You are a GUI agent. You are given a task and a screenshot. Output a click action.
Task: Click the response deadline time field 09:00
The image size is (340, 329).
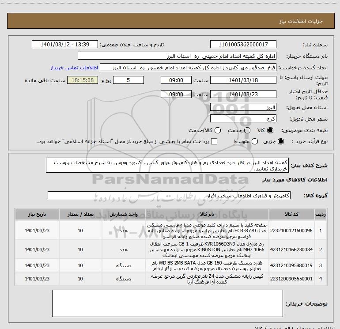pyautogui.click(x=176, y=80)
